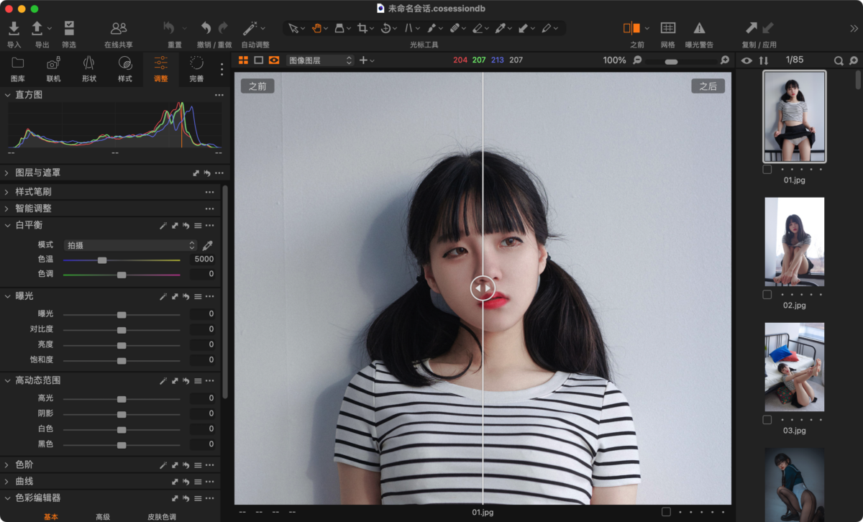
Task: Open the white balance mode dropdown (拍摄)
Action: click(x=130, y=245)
